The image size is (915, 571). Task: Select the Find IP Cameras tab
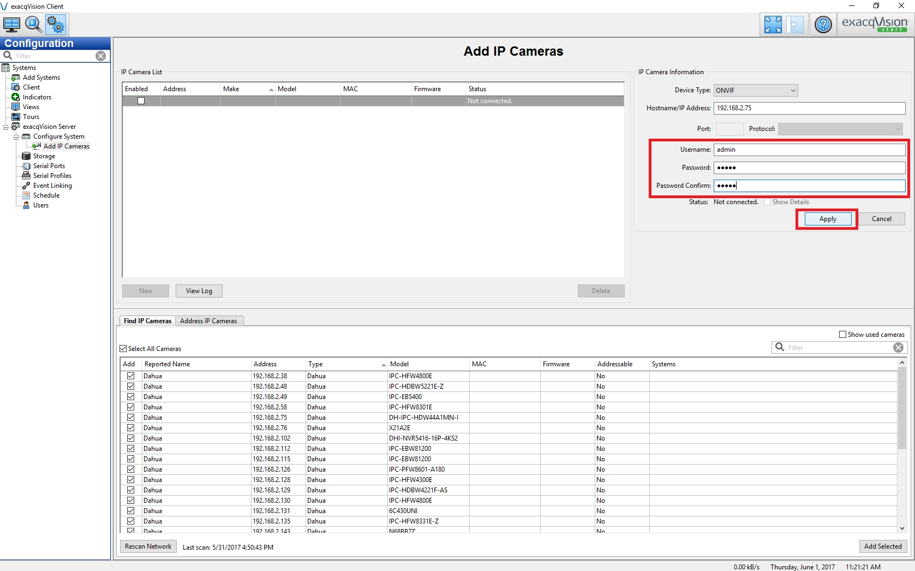point(147,321)
